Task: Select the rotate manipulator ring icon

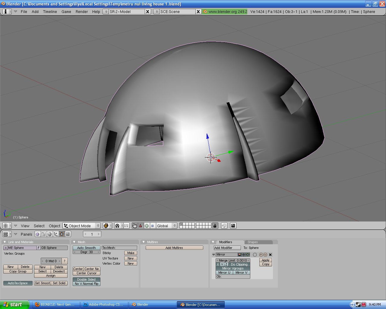Action: 147,226
